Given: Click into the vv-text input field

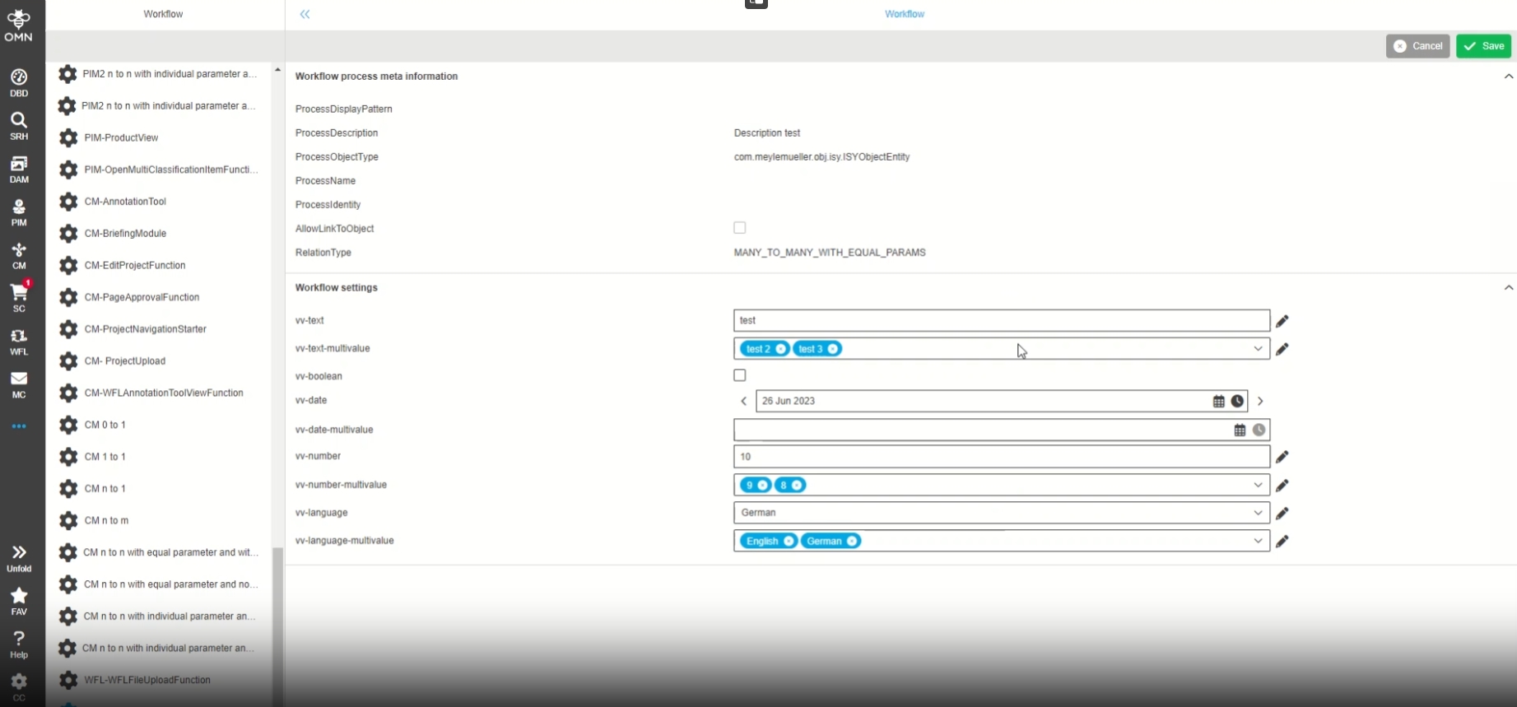Looking at the screenshot, I should [1002, 321].
